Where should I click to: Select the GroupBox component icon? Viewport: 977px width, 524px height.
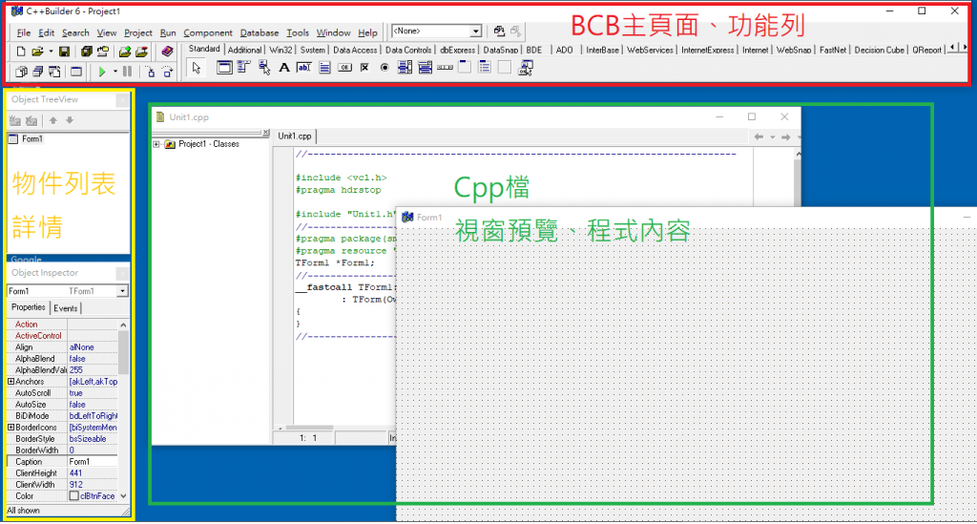tap(465, 68)
